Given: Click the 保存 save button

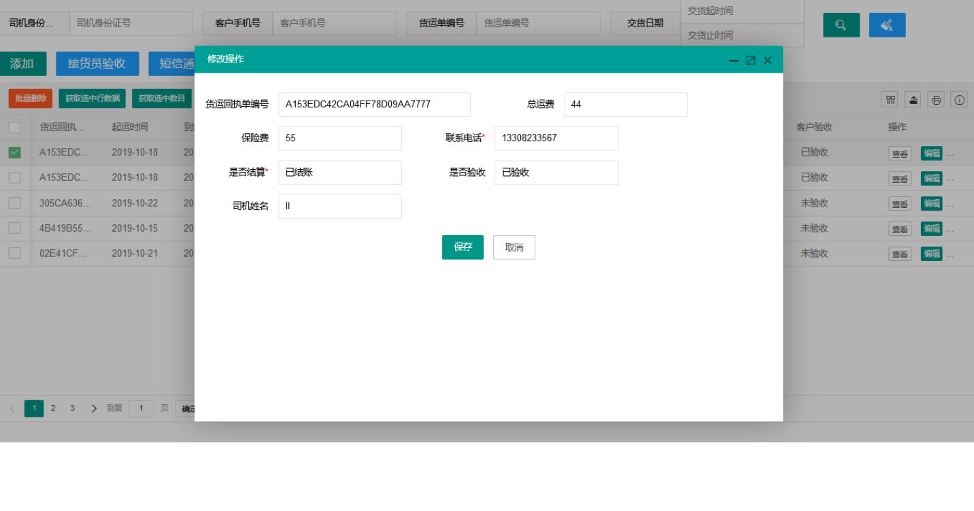Looking at the screenshot, I should pyautogui.click(x=463, y=247).
